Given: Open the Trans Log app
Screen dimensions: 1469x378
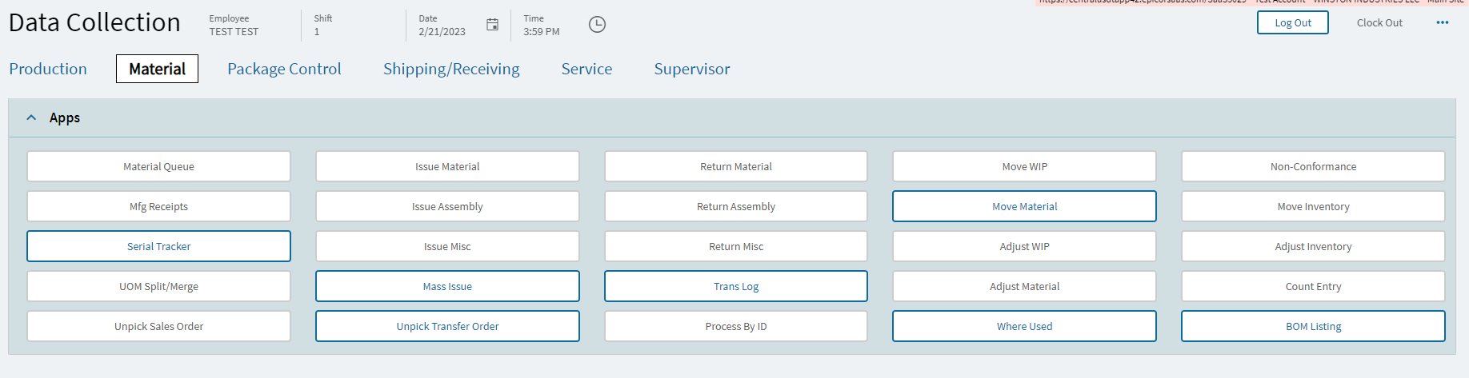Looking at the screenshot, I should pos(736,286).
